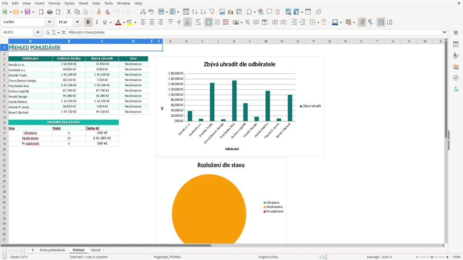Open the Sheet menu
The height and width of the screenshot is (260, 463).
[x=83, y=3]
